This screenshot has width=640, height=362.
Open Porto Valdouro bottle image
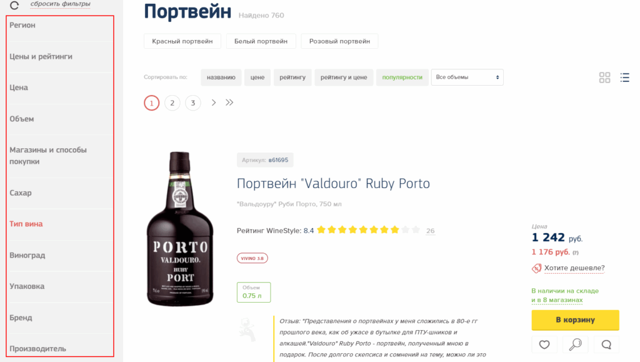[180, 229]
